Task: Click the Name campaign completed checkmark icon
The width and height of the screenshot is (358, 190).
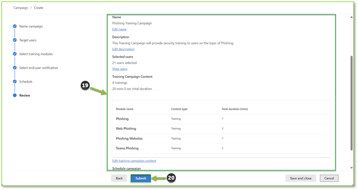Action: 15,26
